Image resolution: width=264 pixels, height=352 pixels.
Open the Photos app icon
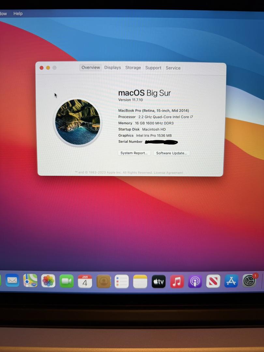click(x=48, y=281)
